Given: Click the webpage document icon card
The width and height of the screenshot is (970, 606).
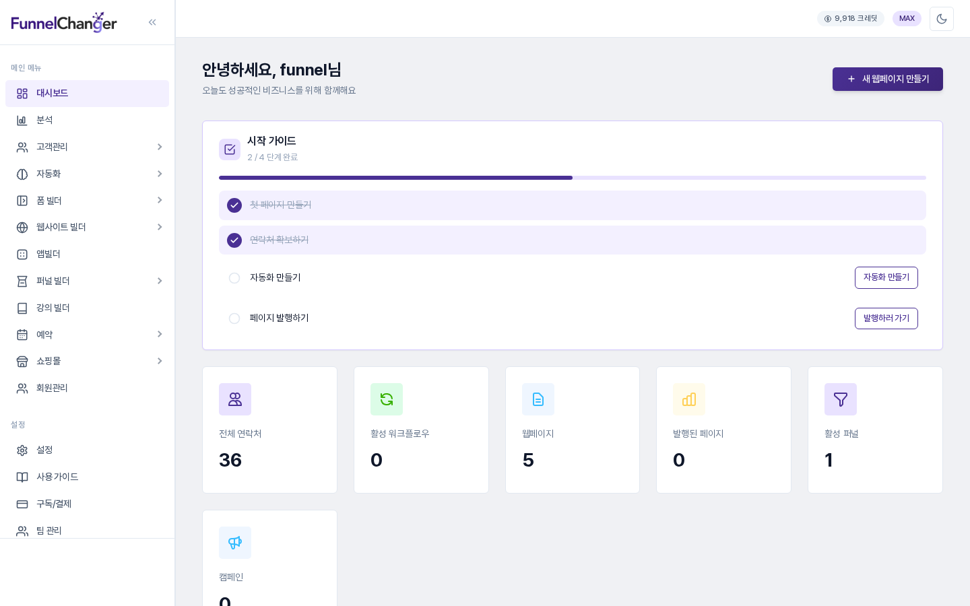Looking at the screenshot, I should 538,399.
